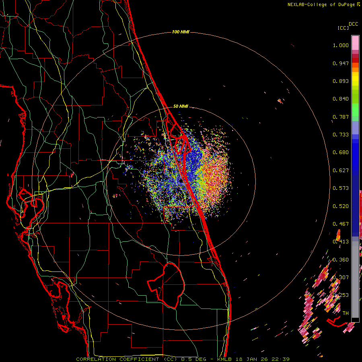Click the [CC] unit label above the color scale

pos(343,28)
